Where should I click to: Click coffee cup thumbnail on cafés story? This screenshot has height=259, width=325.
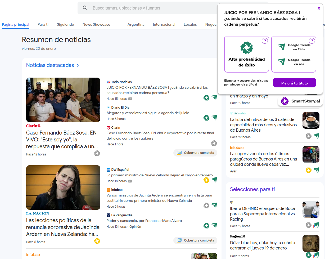[311, 120]
